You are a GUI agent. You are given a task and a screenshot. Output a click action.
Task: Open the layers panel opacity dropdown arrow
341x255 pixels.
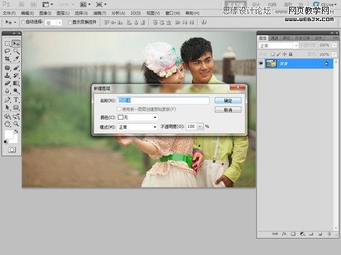click(x=335, y=46)
